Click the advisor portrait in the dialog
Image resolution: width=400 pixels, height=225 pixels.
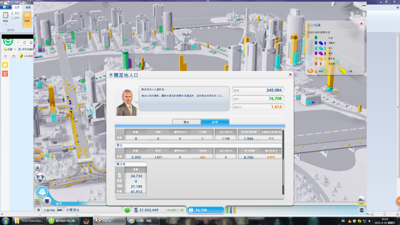126,102
